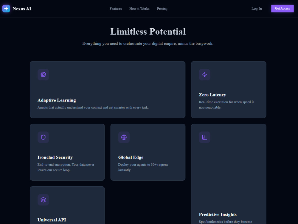Click the bar chart icon for Predictive Insights
Image resolution: width=298 pixels, height=224 pixels.
coord(204,137)
